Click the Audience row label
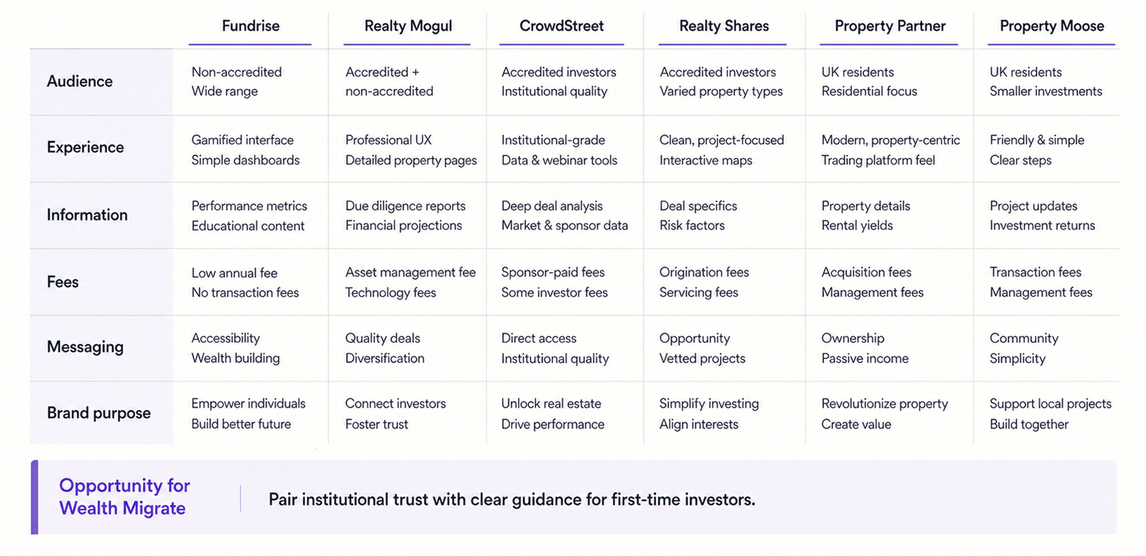 coord(80,81)
